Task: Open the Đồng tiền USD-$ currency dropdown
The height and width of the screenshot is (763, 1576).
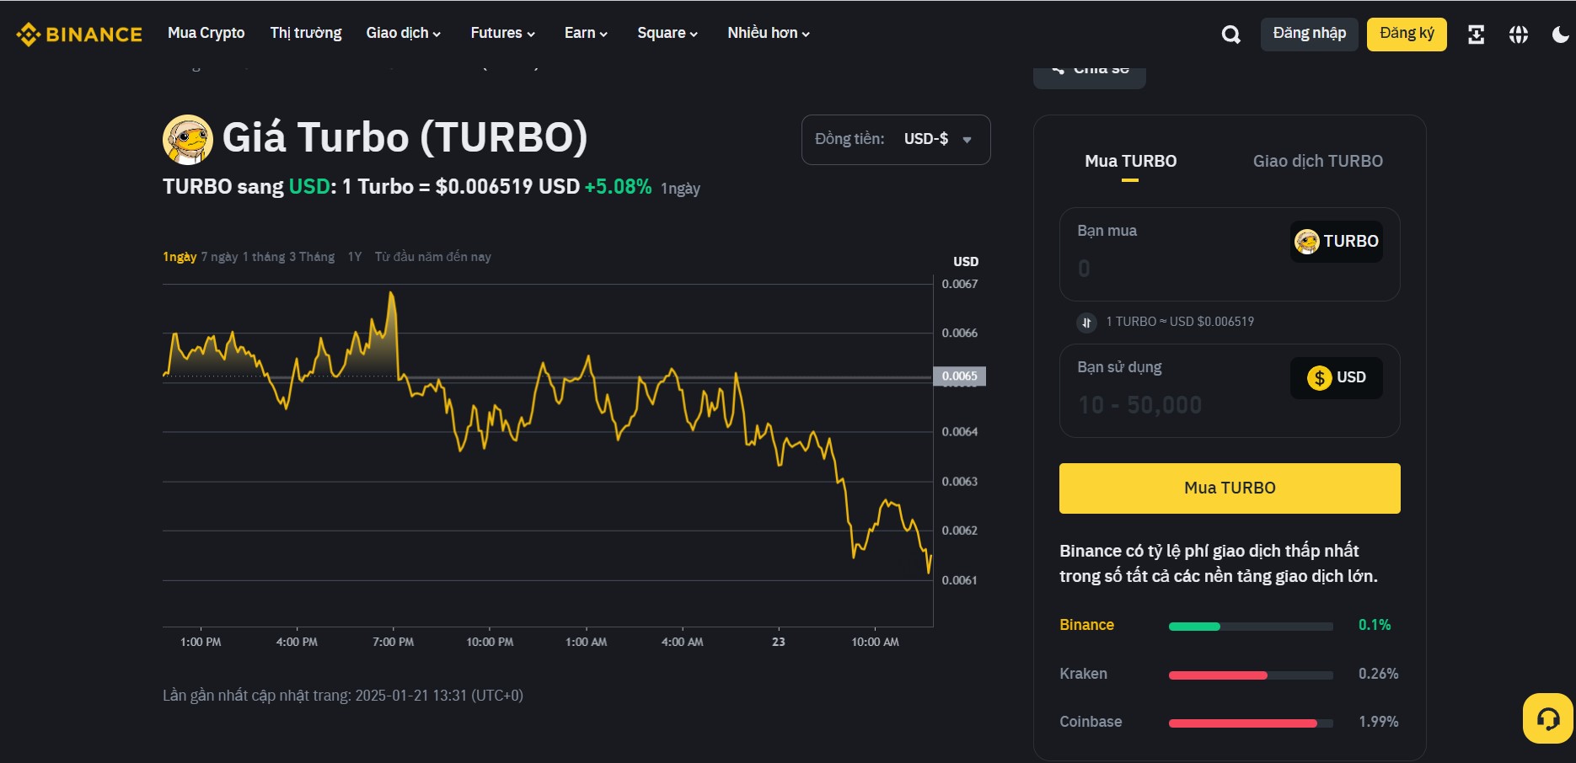Action: (896, 140)
